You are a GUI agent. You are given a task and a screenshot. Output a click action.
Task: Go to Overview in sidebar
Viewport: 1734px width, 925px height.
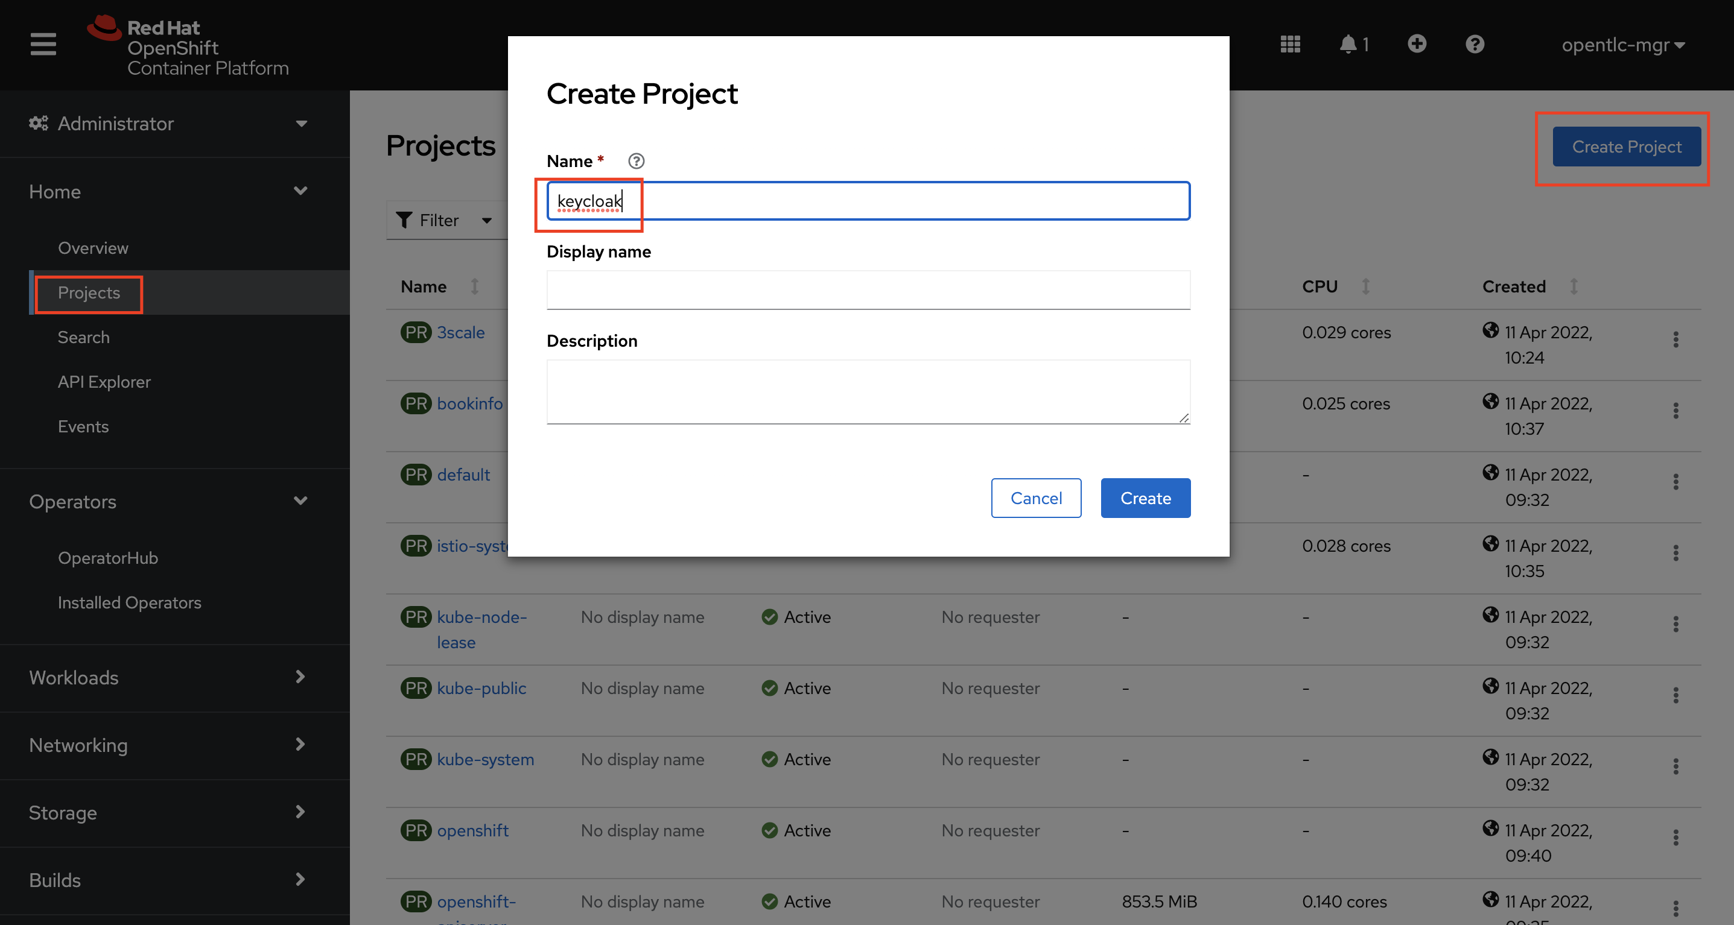tap(93, 248)
